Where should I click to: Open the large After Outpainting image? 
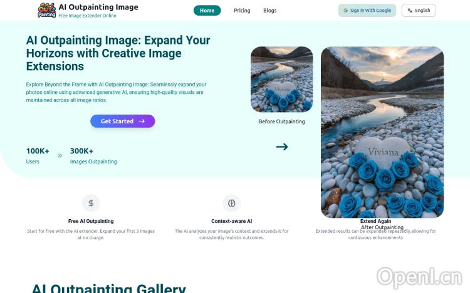382,132
